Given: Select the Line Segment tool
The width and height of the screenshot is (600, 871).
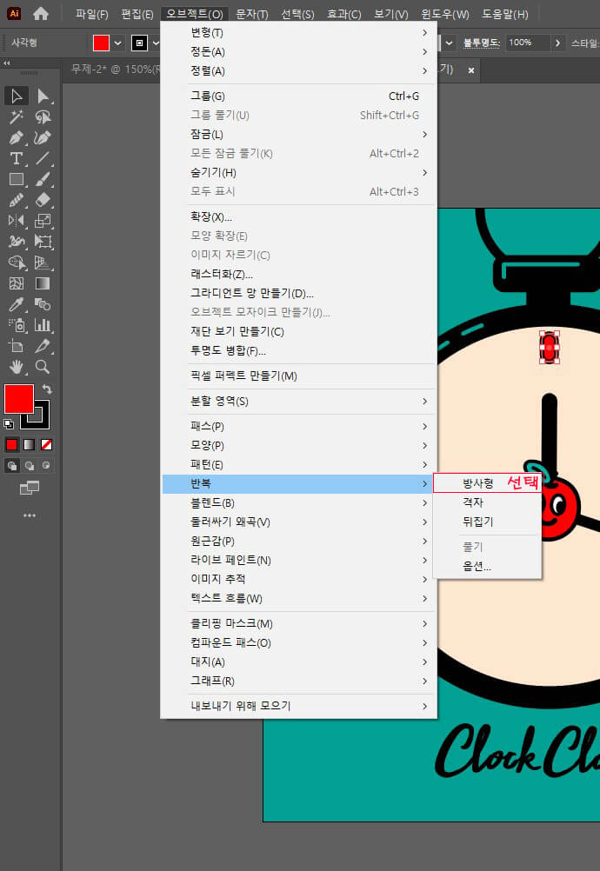Looking at the screenshot, I should pyautogui.click(x=43, y=158).
